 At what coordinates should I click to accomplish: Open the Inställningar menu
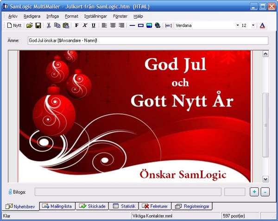(x=95, y=16)
